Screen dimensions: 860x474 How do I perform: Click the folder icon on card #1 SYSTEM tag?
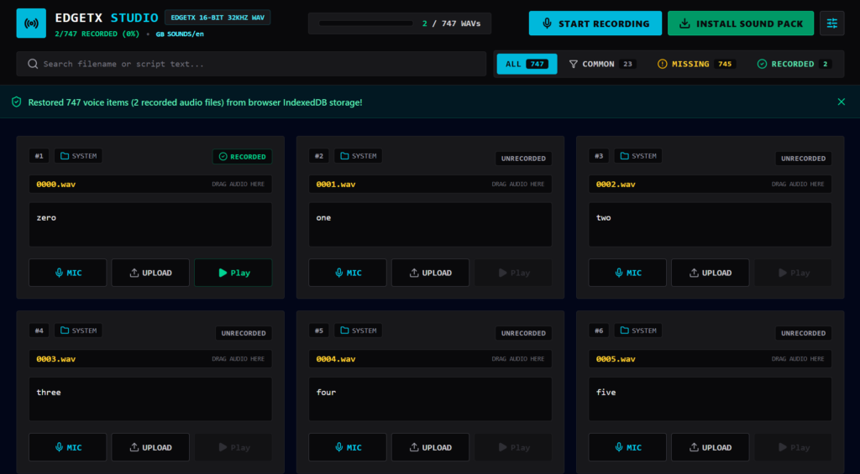[x=65, y=156]
